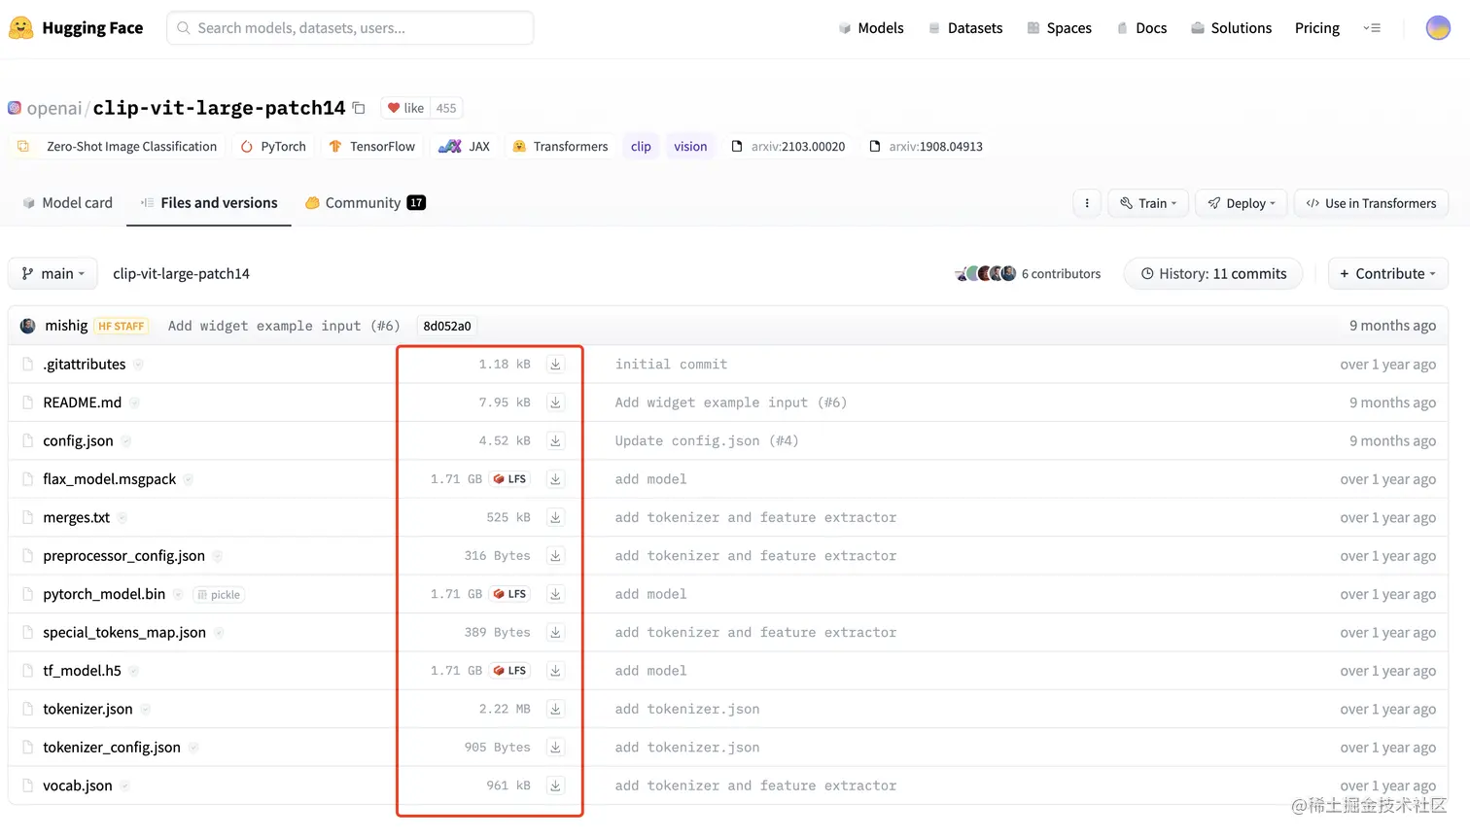Click the clip-vit-large-patch14 breadcrumb path
The width and height of the screenshot is (1470, 838).
coord(181,274)
